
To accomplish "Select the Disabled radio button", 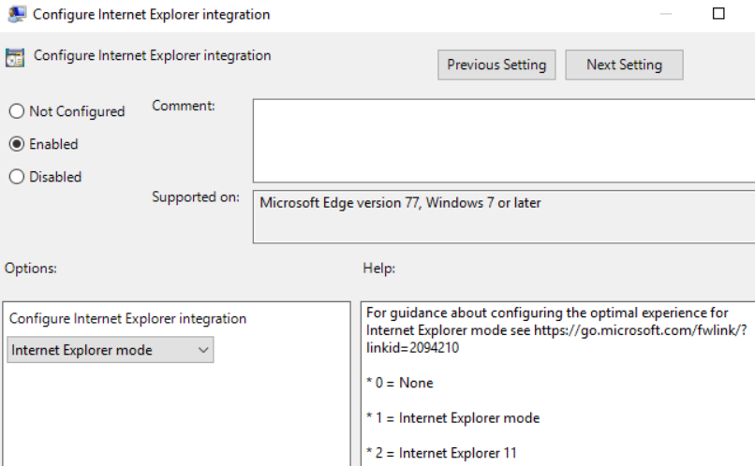I will coord(17,177).
